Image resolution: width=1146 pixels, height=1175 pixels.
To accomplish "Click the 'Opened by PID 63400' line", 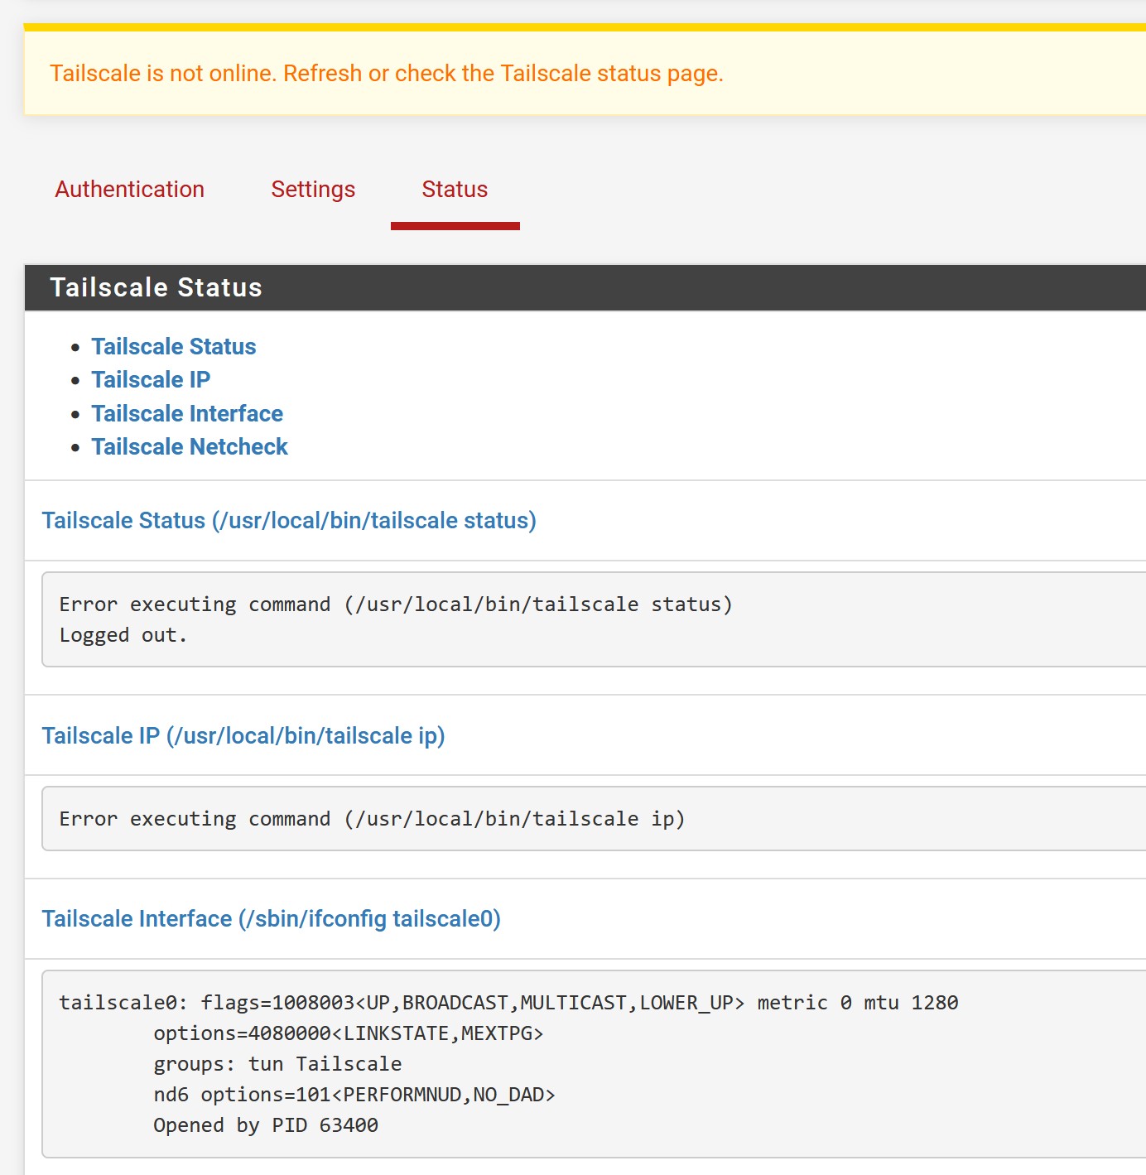I will point(266,1125).
